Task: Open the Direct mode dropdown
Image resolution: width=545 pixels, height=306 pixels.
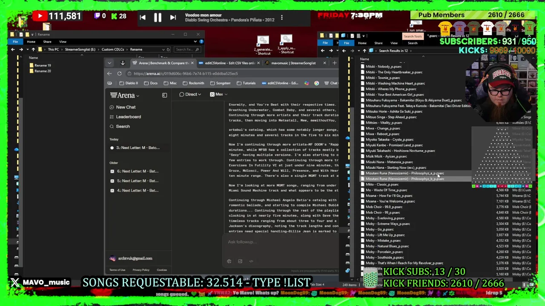Action: (190, 94)
